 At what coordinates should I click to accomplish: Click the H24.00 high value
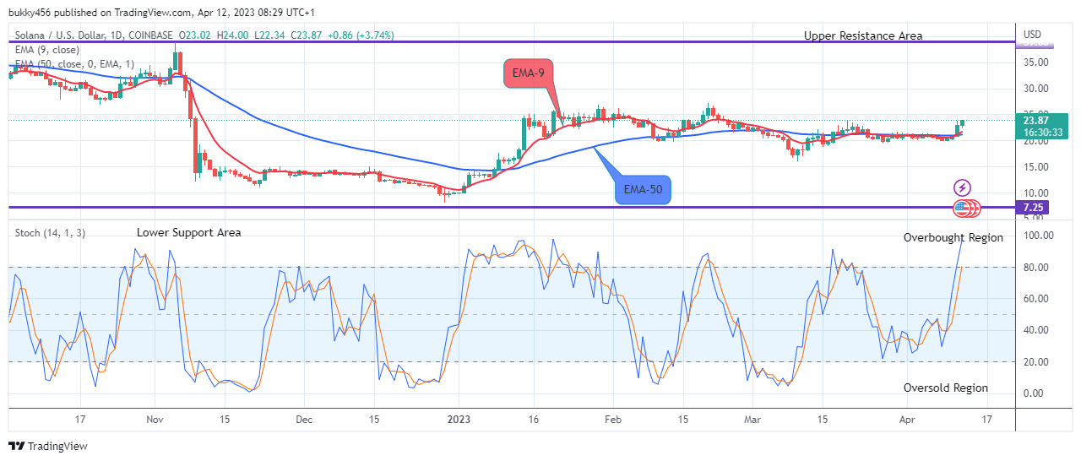click(x=232, y=35)
